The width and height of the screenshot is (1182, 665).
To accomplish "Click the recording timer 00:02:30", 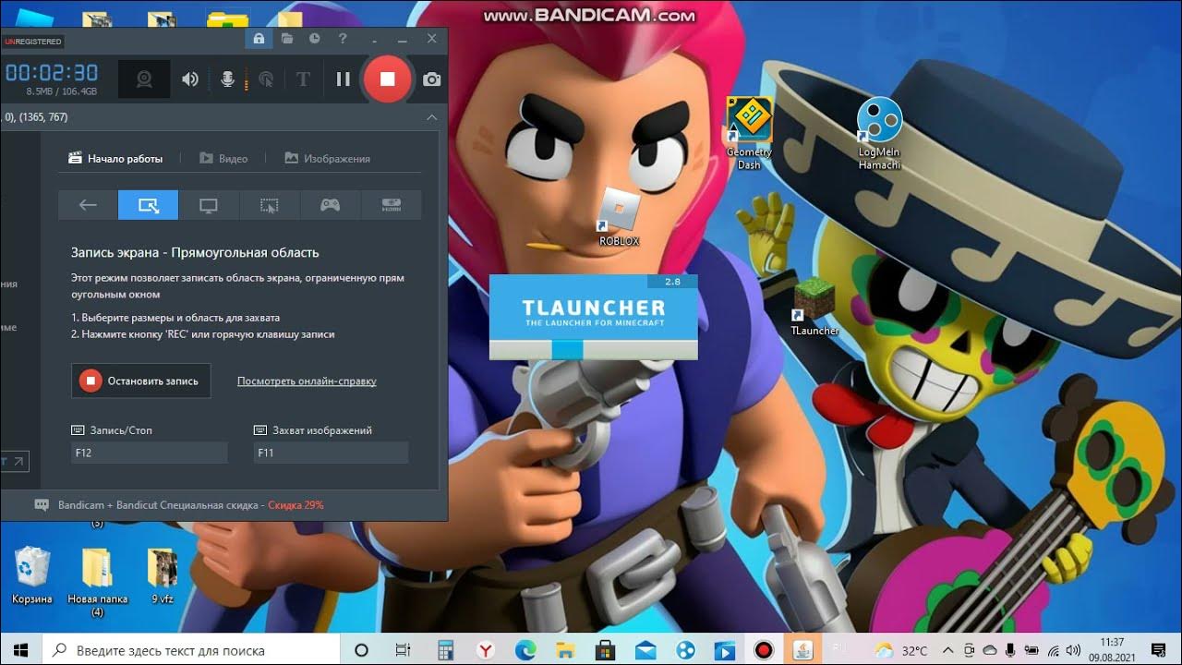I will coord(52,73).
